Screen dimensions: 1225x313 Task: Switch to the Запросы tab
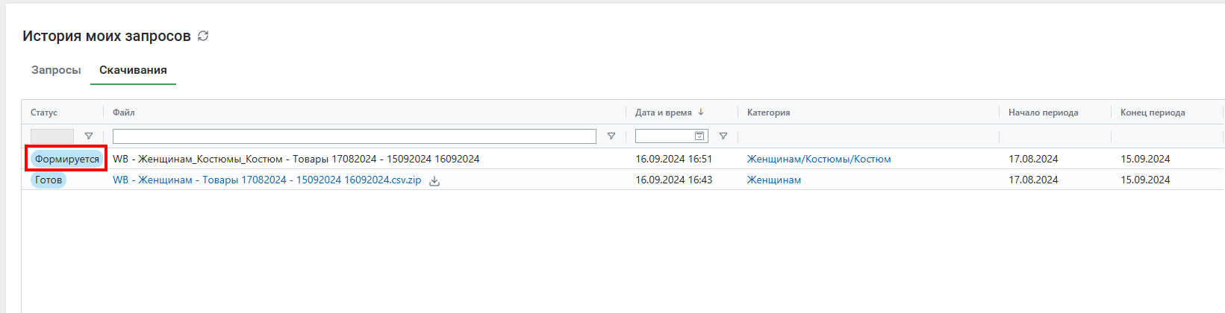click(56, 70)
